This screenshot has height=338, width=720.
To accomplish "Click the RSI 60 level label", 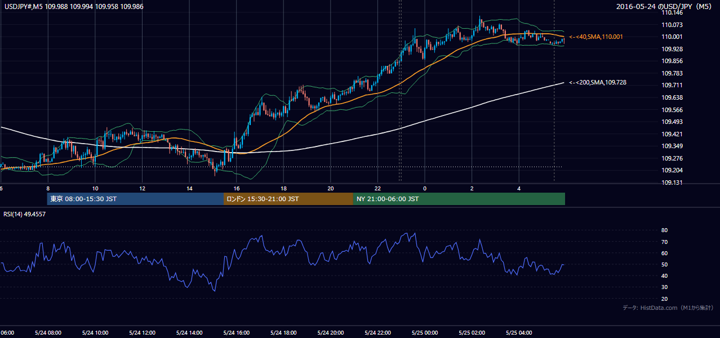I will tap(664, 253).
